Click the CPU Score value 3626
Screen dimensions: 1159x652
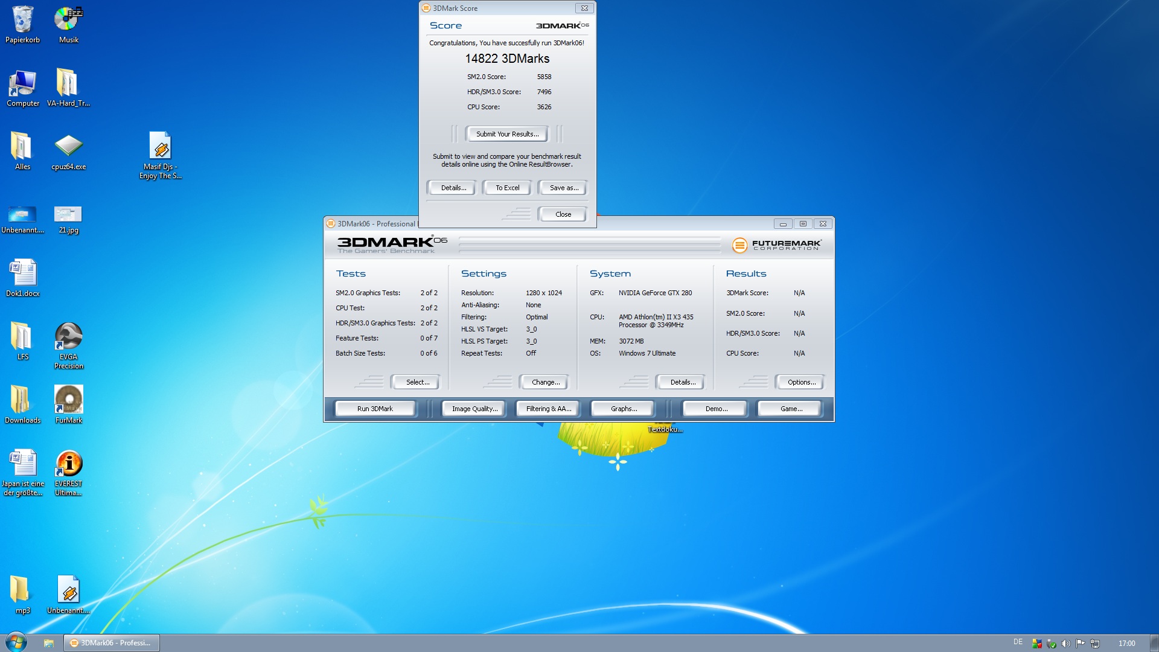[544, 107]
